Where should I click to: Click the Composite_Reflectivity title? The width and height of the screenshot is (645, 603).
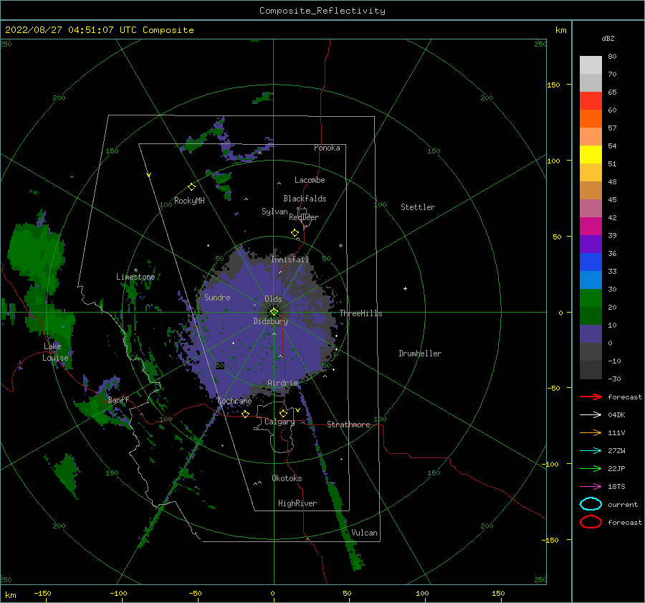tap(322, 11)
